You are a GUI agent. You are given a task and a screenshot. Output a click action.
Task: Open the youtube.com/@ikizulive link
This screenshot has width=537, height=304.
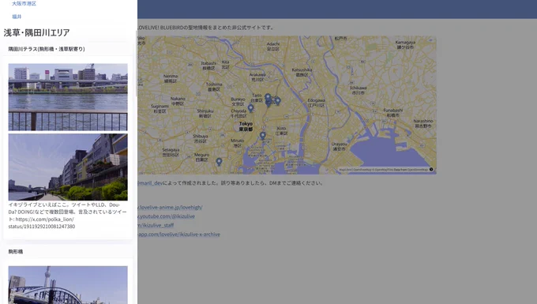click(166, 216)
